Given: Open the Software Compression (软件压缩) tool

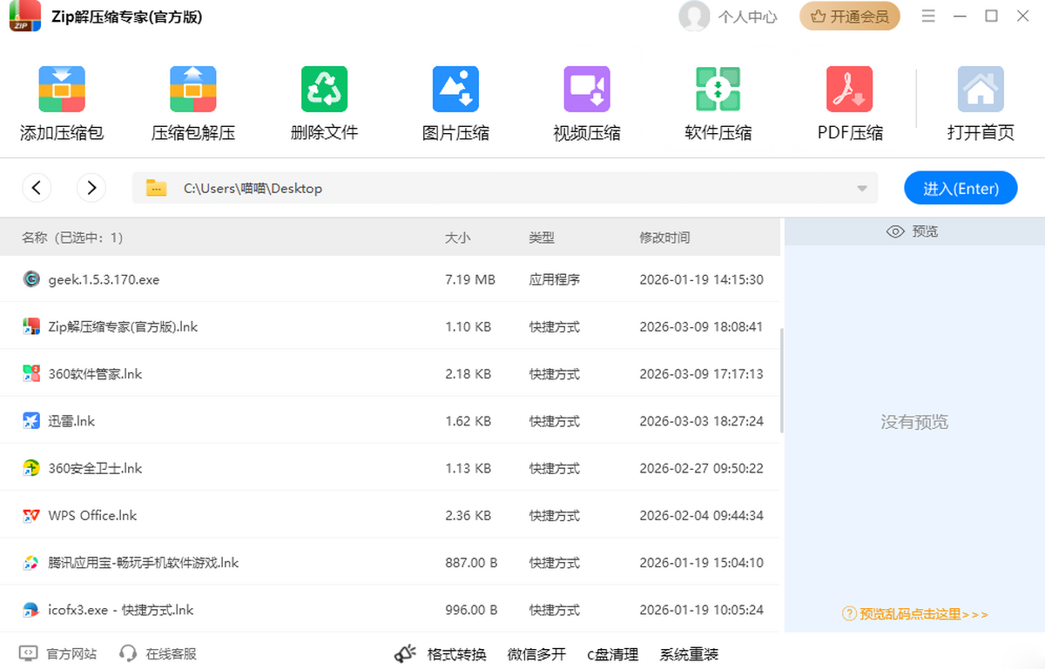Looking at the screenshot, I should pos(718,90).
